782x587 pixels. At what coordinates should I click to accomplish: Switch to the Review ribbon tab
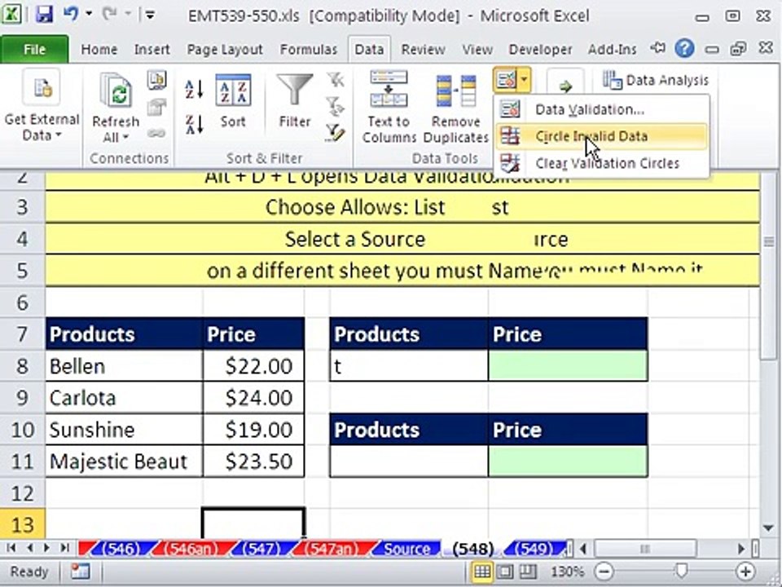click(423, 50)
